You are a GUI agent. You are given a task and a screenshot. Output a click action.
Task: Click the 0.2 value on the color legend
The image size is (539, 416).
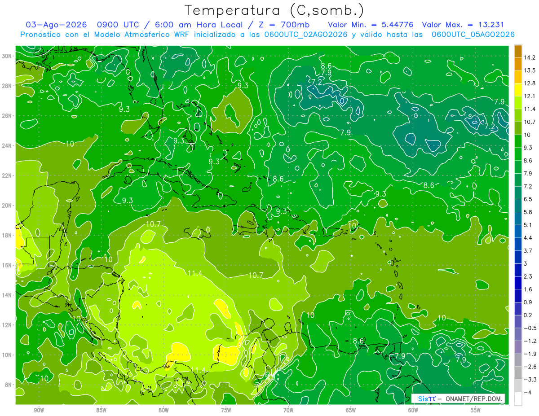point(528,315)
